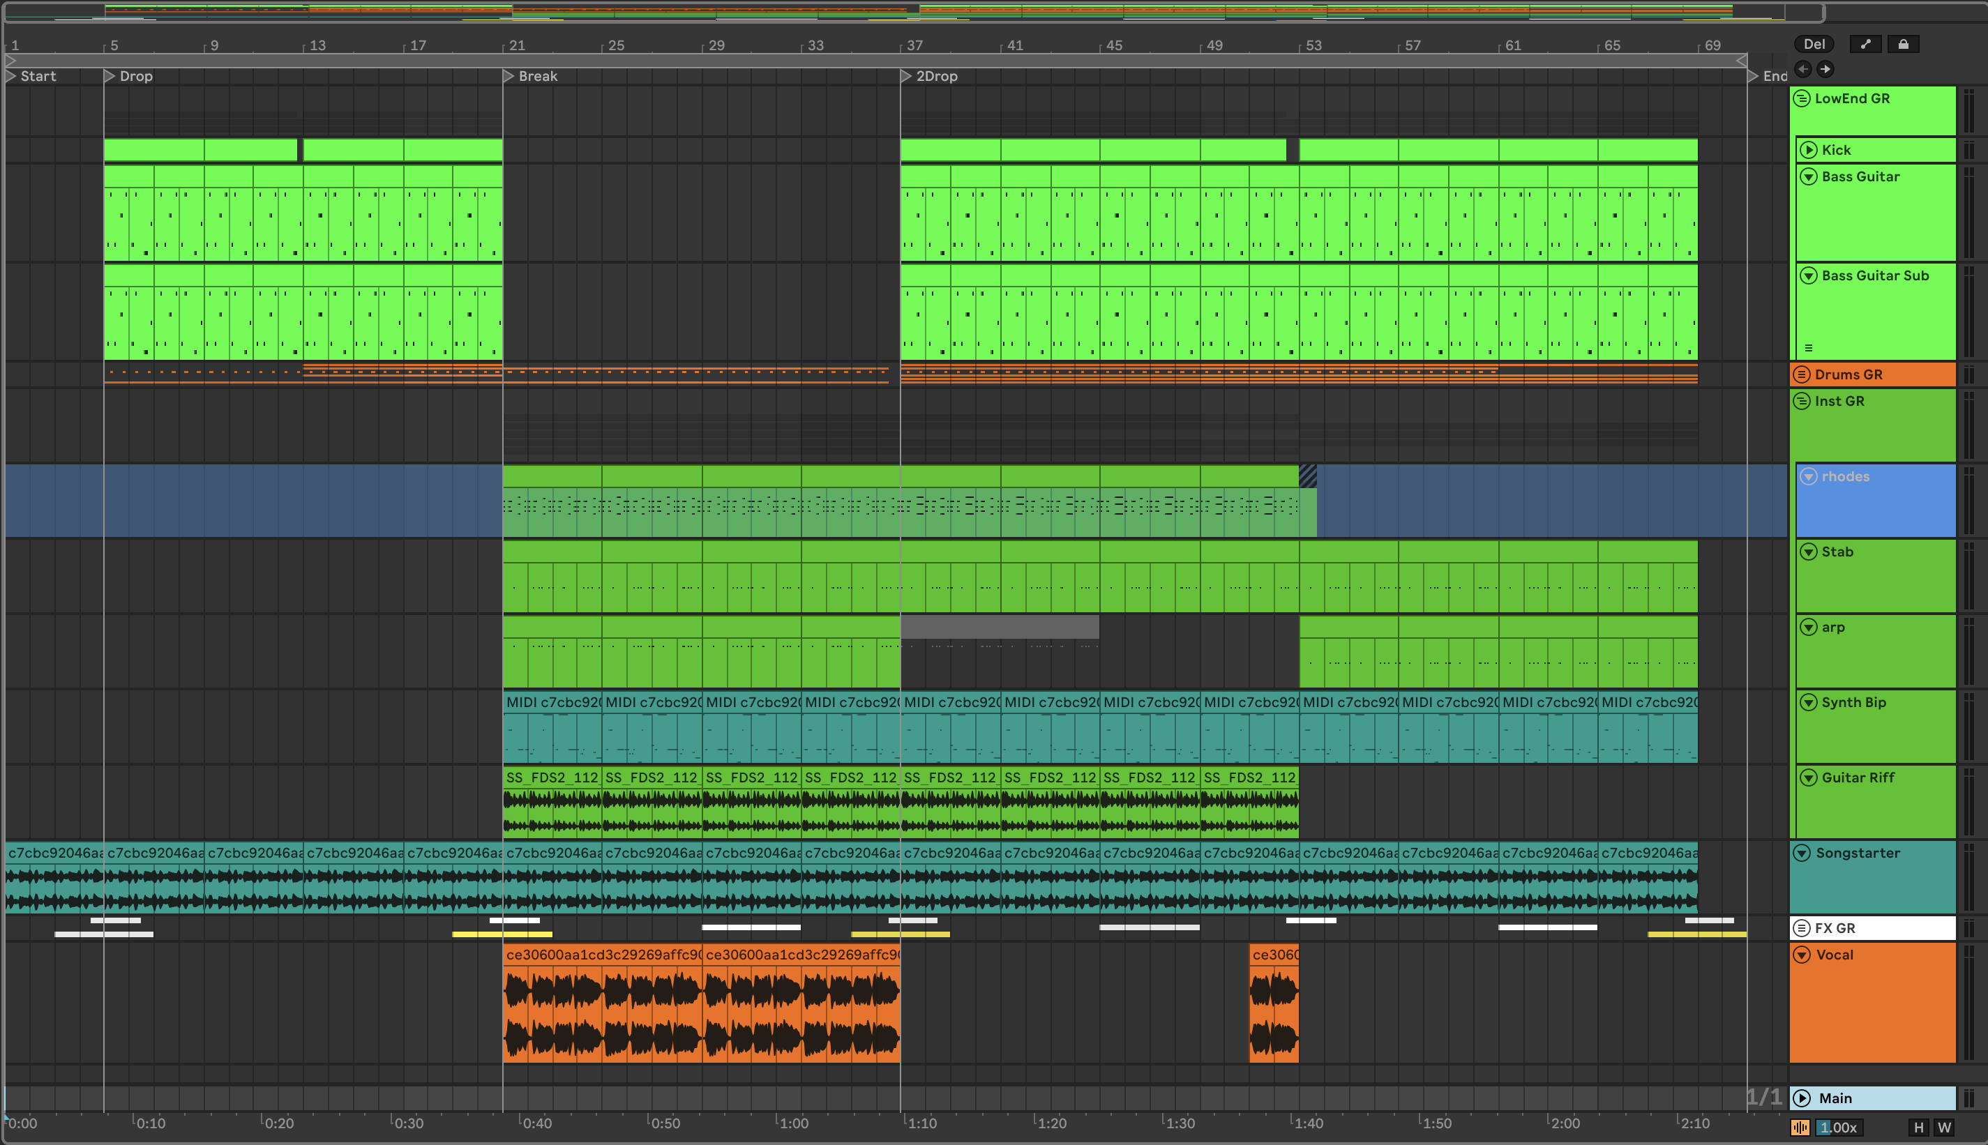
Task: Select the Inst GR track name
Action: (1839, 401)
